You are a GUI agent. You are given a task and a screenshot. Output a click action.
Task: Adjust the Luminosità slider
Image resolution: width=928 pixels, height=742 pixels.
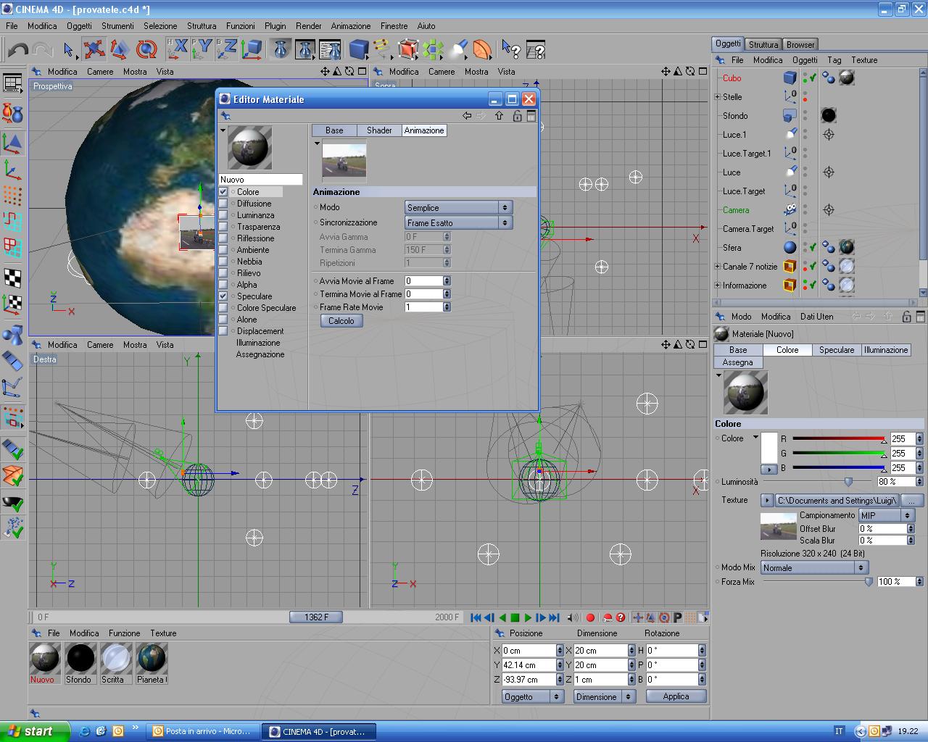pos(848,482)
